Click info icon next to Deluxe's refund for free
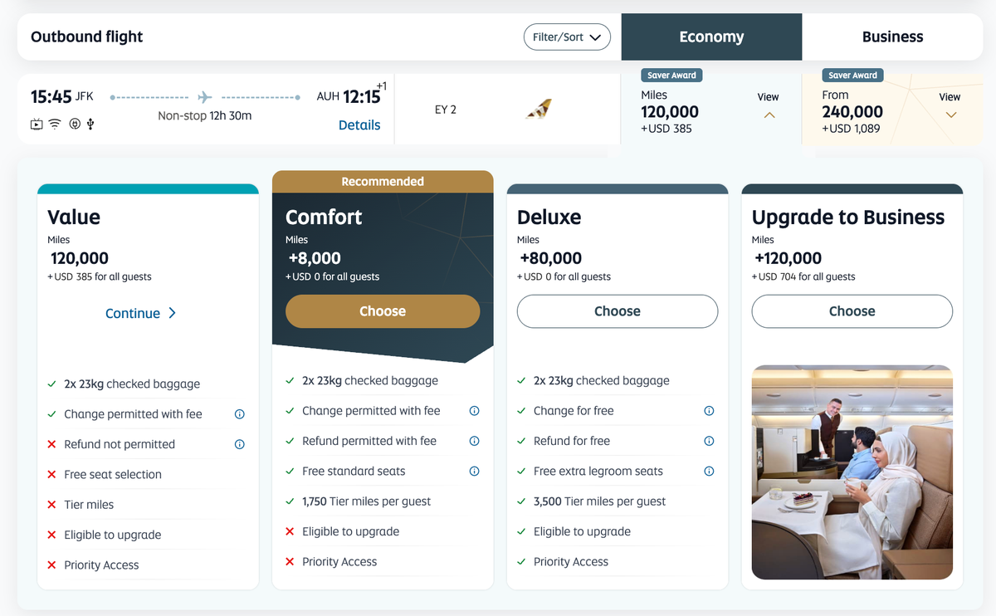Viewport: 996px width, 616px height. 708,441
